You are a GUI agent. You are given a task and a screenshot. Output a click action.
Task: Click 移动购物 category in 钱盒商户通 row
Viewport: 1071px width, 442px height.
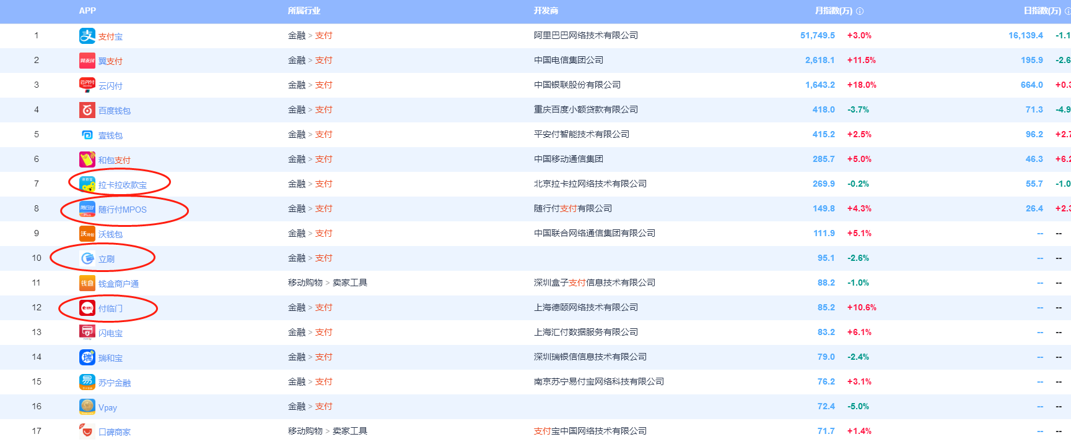[305, 283]
